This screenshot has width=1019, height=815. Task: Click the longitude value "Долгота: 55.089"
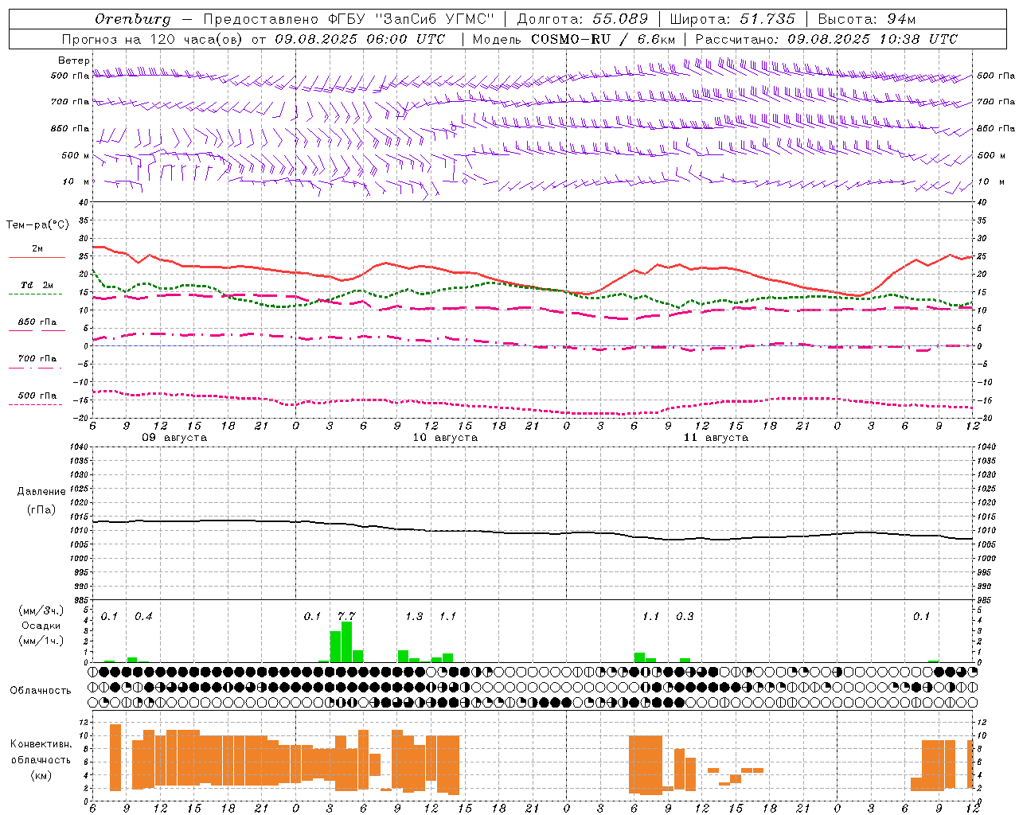pos(583,19)
